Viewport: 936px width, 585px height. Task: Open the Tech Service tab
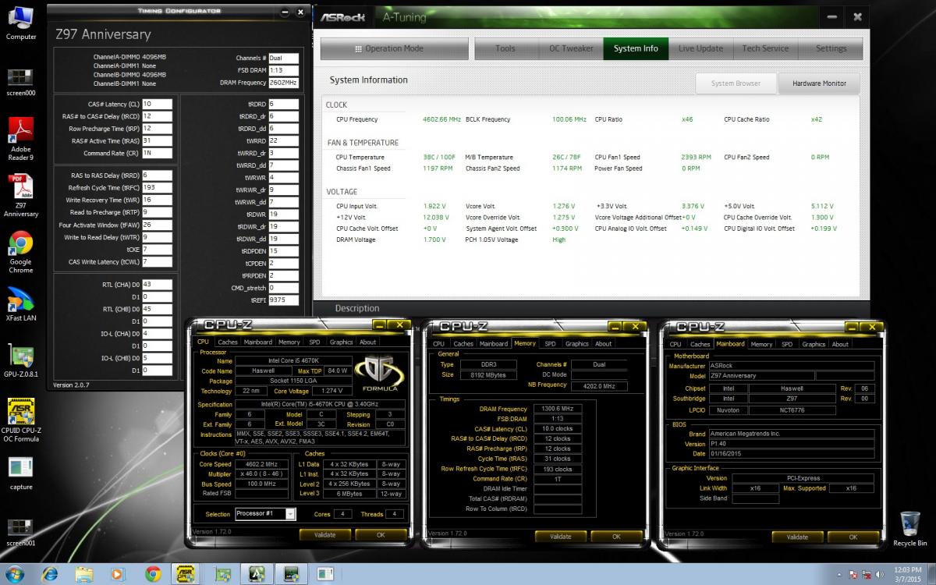coord(765,48)
